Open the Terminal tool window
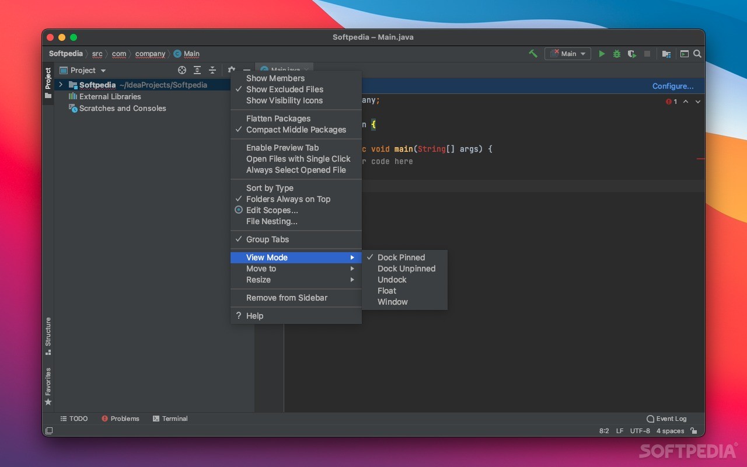 pos(170,419)
